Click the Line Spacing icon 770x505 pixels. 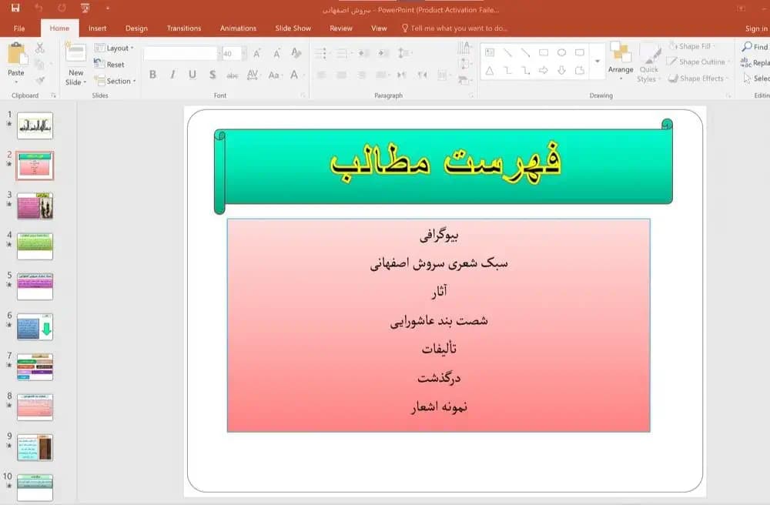403,53
